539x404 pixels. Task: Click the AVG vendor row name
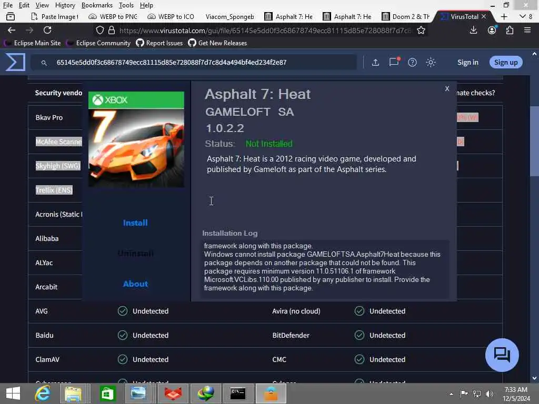click(42, 311)
